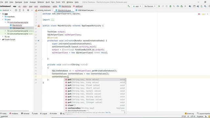Open the app run configuration dropdown
This screenshot has height=118, width=210.
click(137, 6)
